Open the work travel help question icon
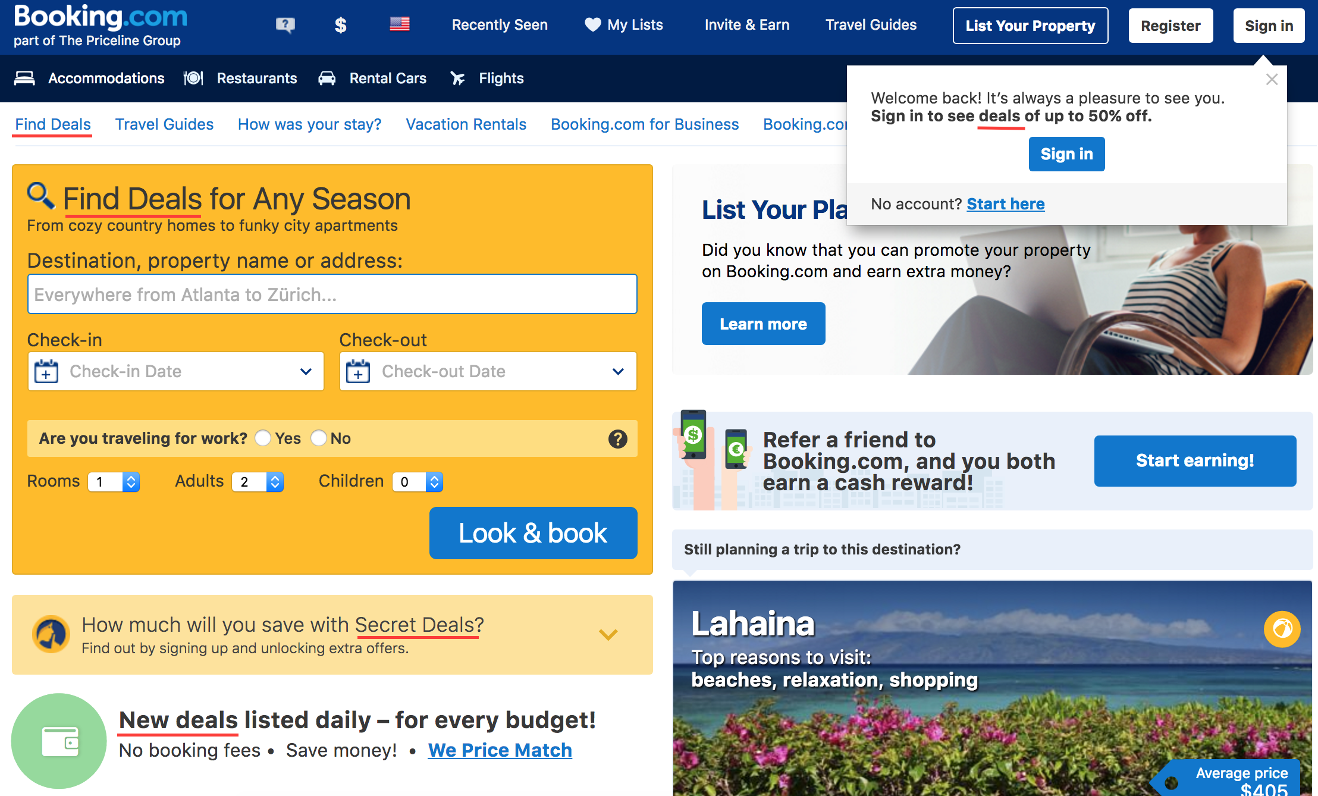1318x796 pixels. coord(618,439)
